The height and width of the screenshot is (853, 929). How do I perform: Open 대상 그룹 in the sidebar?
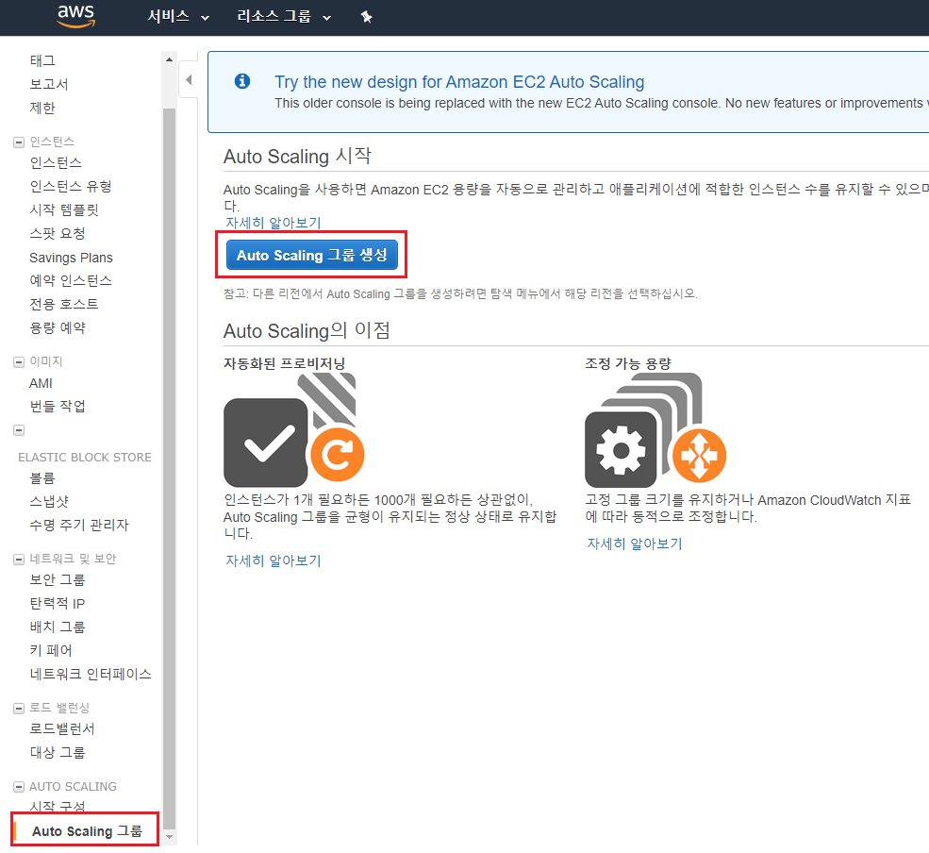click(x=58, y=753)
